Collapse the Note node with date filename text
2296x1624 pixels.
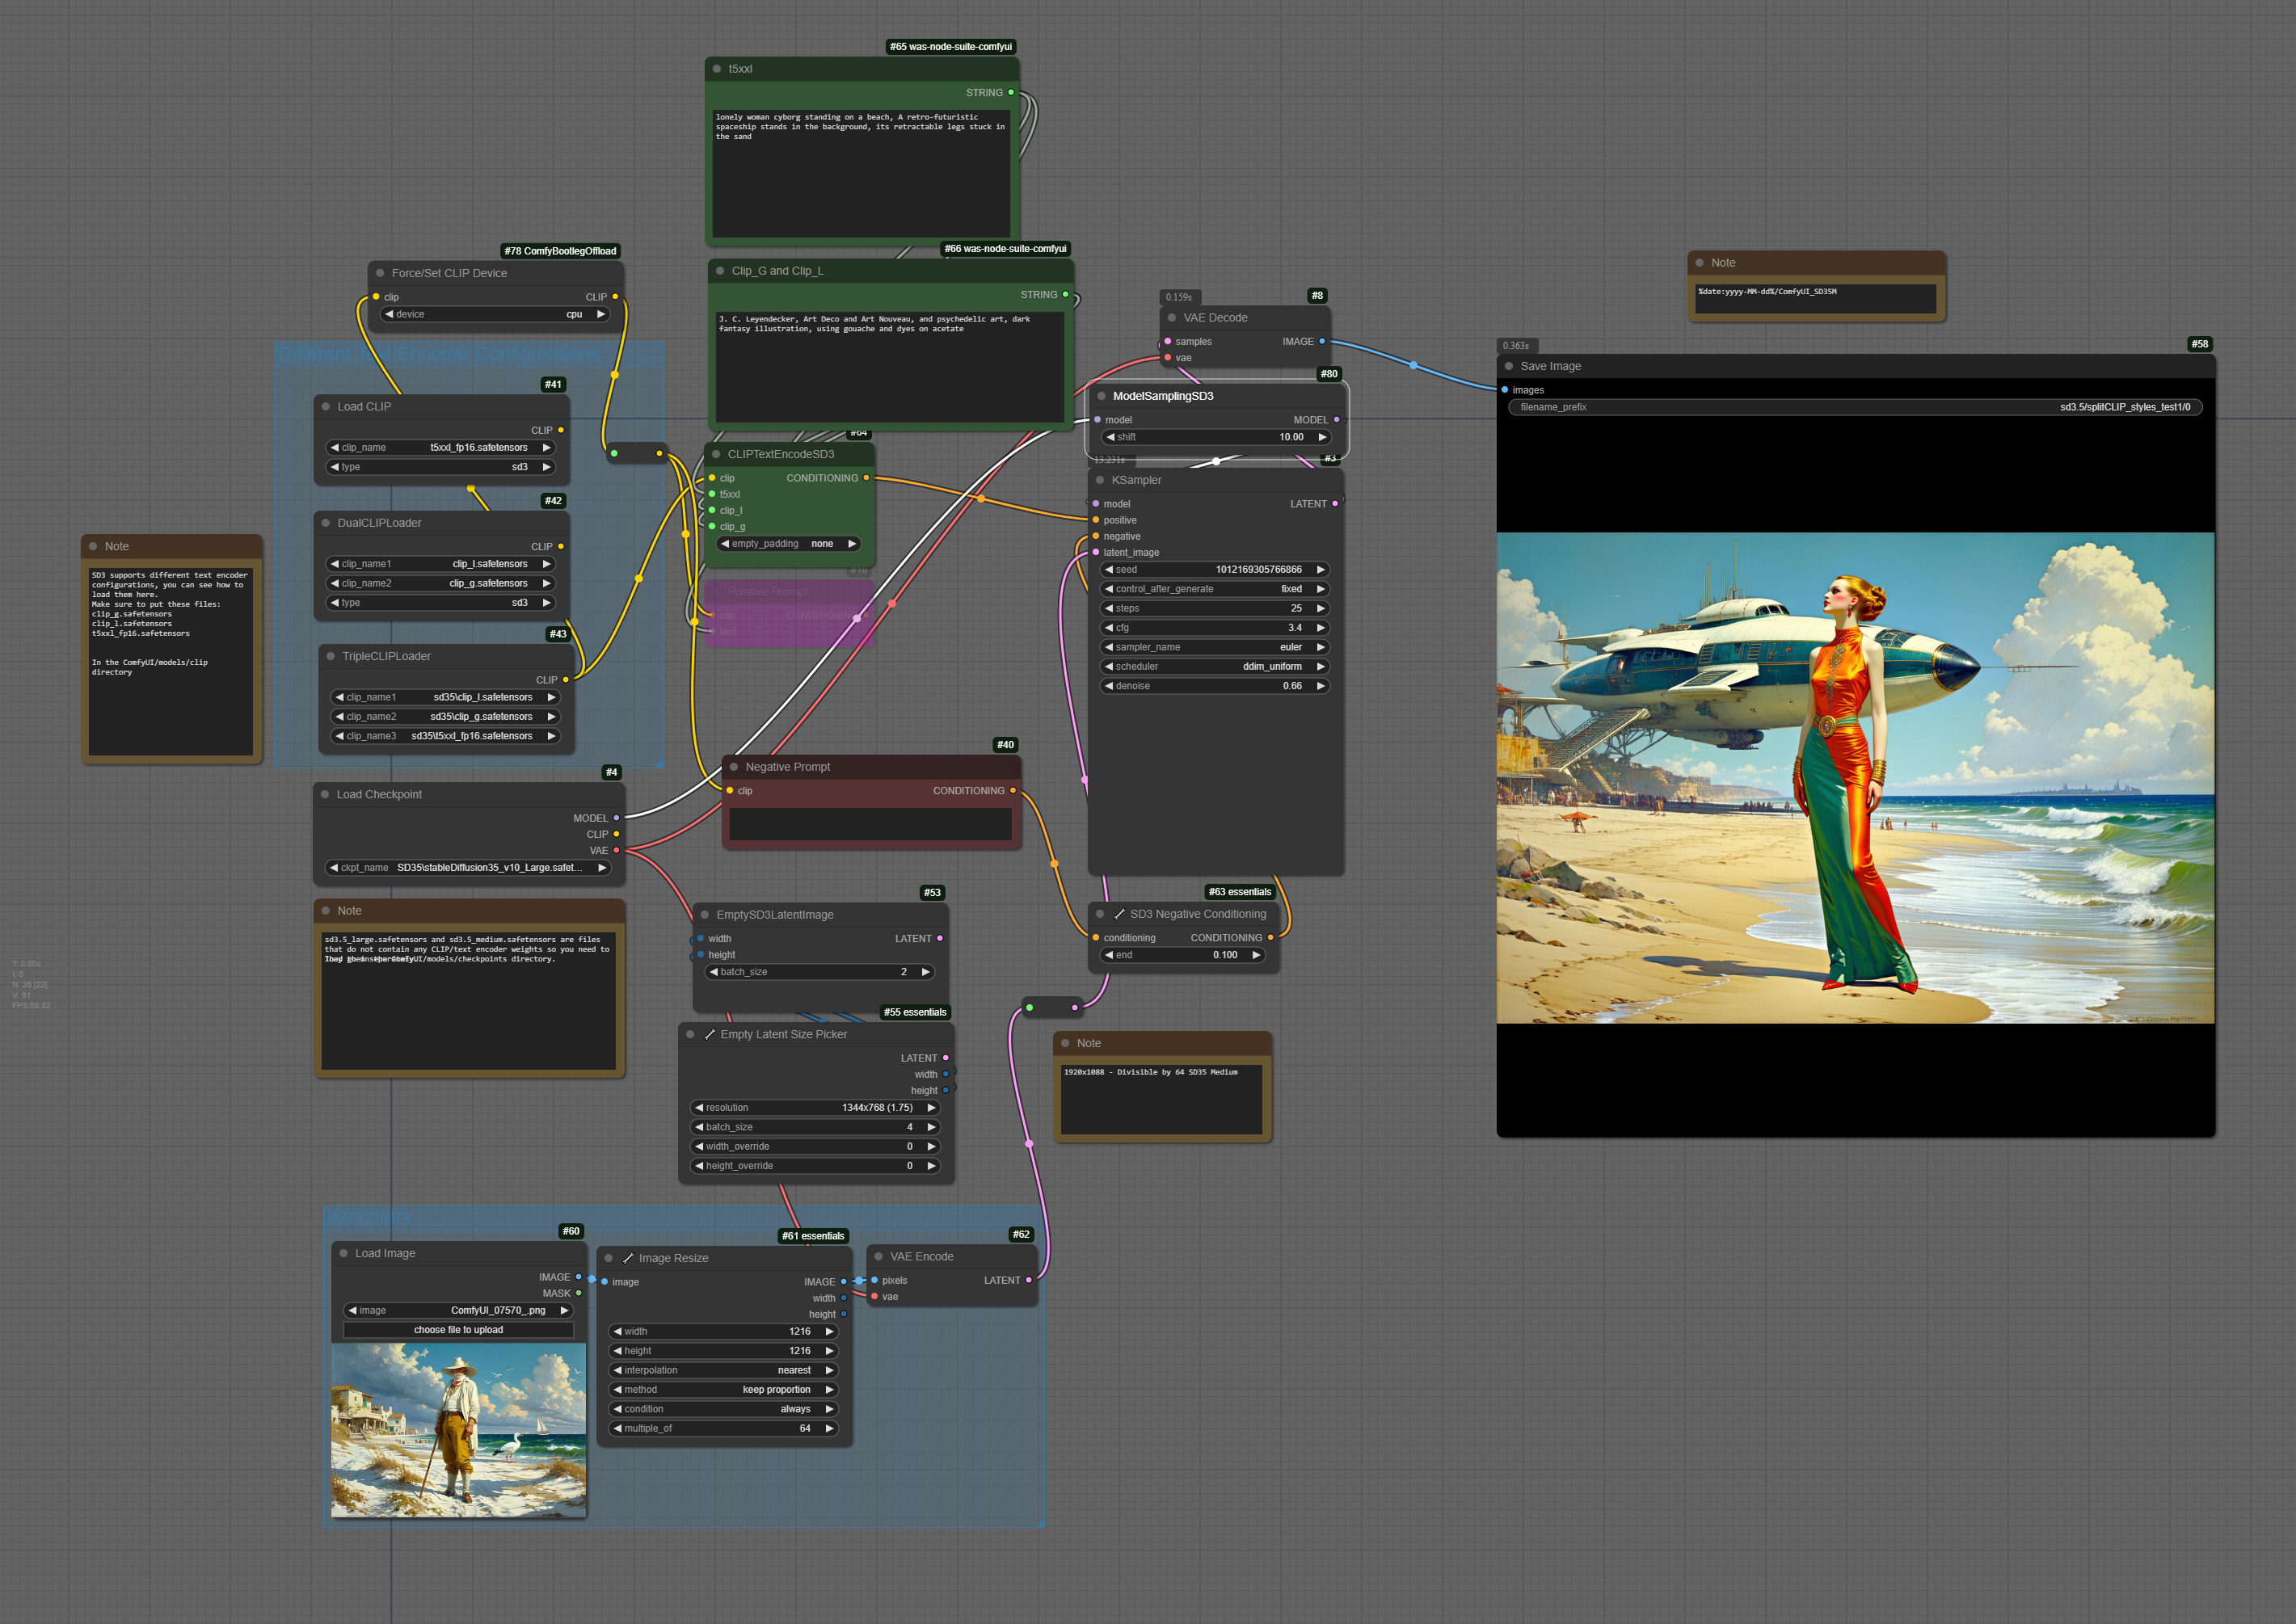1700,263
